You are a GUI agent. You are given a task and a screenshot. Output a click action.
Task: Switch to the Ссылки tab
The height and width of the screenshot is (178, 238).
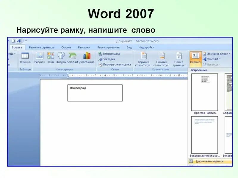coord(66,47)
